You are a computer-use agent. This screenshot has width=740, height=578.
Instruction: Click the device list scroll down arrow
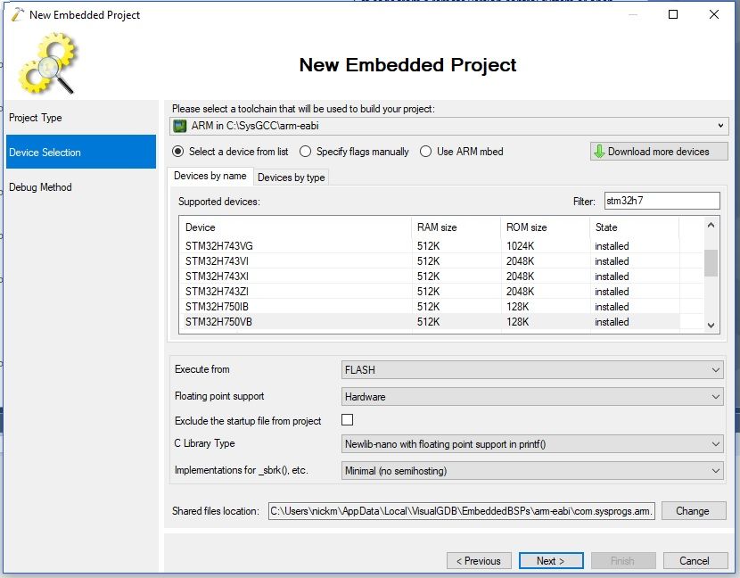tap(711, 326)
